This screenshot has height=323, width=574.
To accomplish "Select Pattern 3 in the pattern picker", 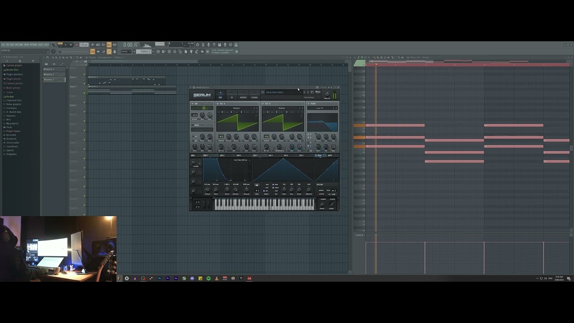I will click(x=54, y=79).
